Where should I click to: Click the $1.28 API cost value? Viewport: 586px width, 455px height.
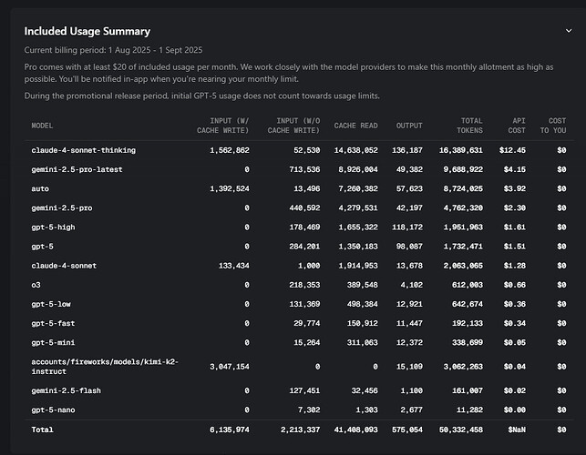[515, 266]
